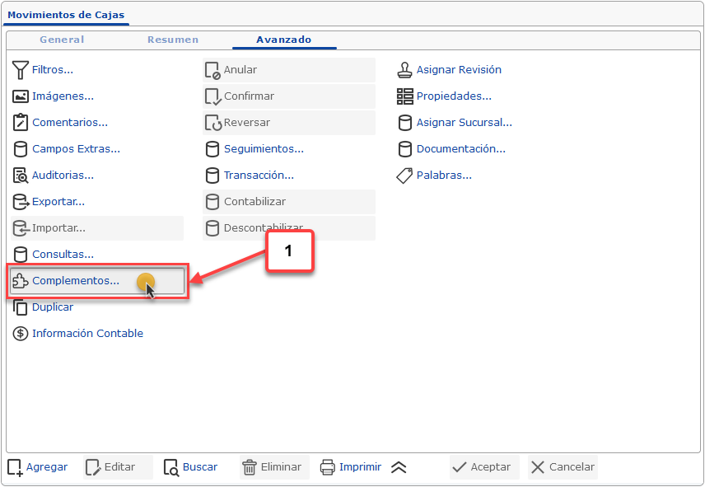Open the Documentación... link
This screenshot has width=705, height=487.
point(461,149)
